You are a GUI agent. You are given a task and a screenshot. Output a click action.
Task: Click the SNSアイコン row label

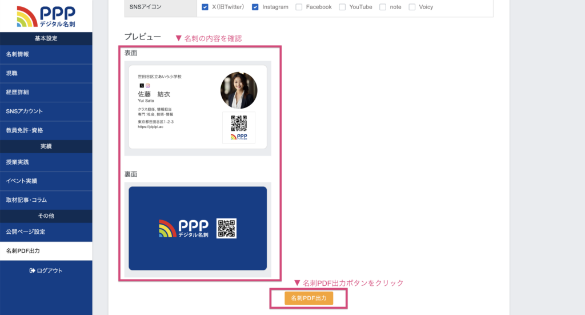[146, 7]
